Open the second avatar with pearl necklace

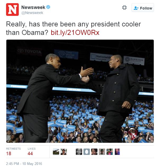click(x=64, y=152)
